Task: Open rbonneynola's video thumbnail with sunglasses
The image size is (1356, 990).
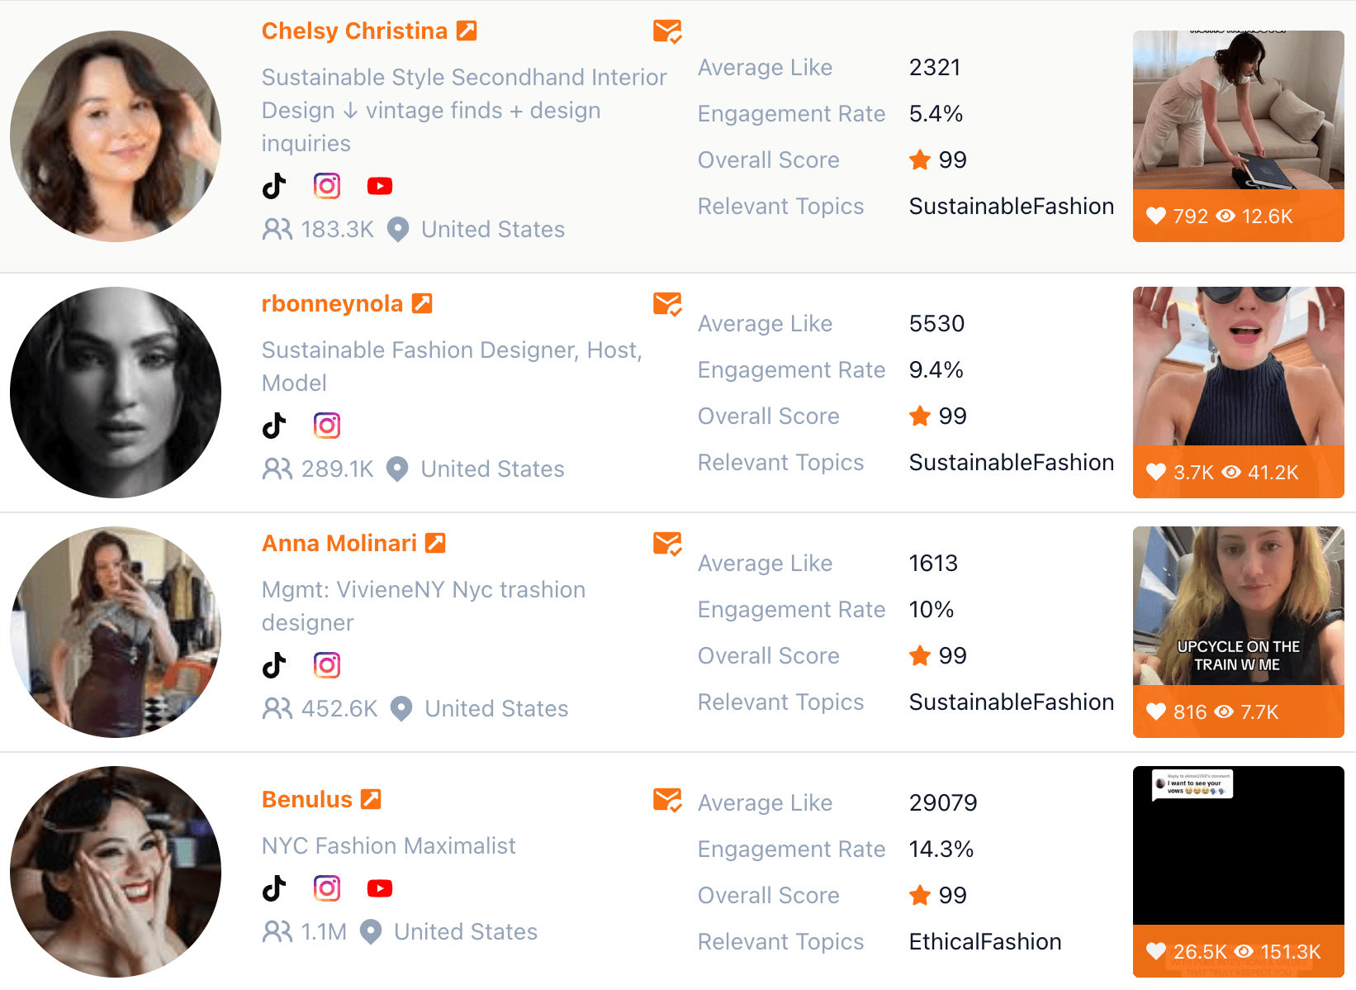Action: [1239, 393]
